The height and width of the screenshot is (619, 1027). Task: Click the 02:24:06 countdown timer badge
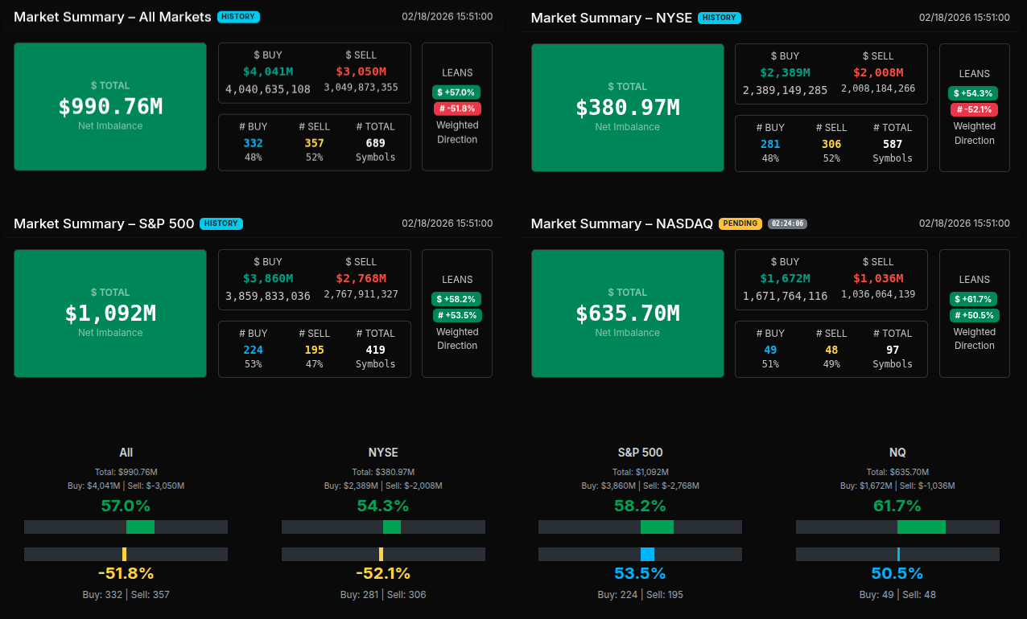[787, 223]
